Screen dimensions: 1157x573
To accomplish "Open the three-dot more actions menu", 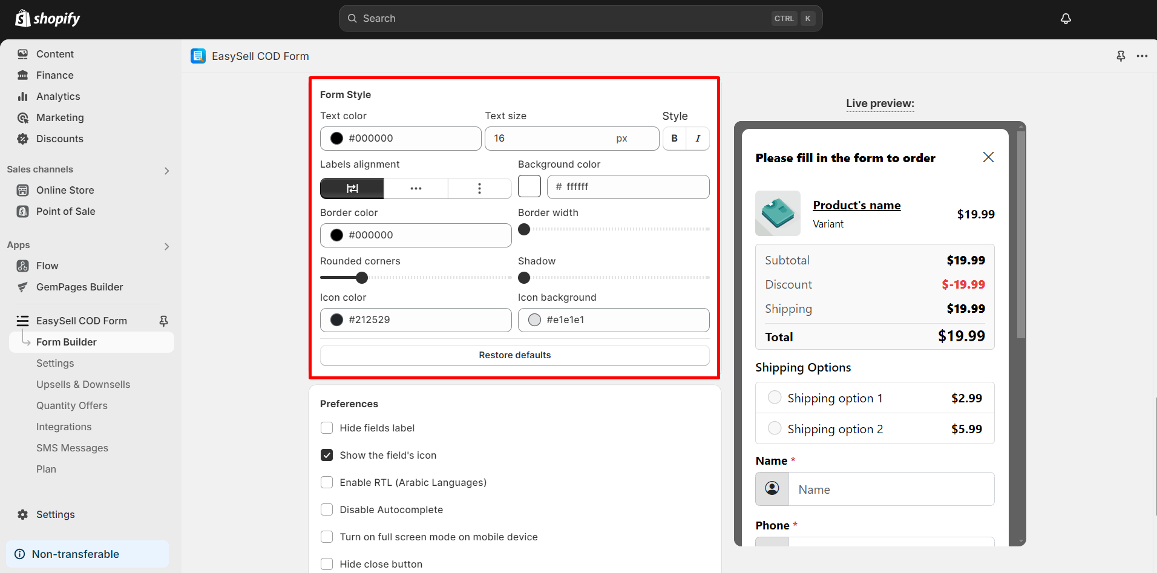I will pos(1142,56).
